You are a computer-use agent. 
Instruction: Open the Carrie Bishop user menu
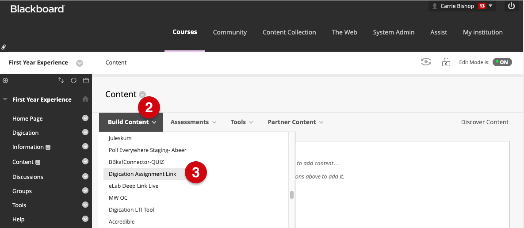457,6
